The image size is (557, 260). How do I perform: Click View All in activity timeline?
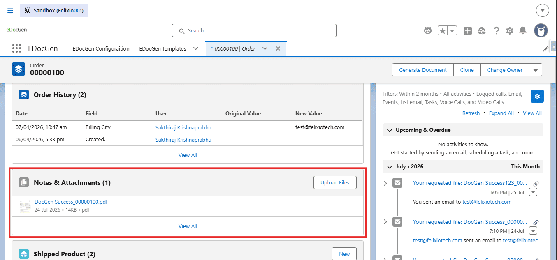point(532,113)
